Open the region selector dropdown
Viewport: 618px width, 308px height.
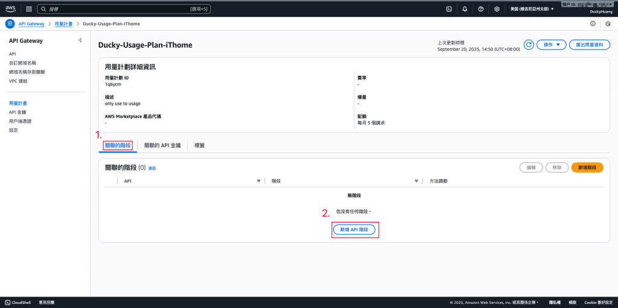(x=532, y=8)
